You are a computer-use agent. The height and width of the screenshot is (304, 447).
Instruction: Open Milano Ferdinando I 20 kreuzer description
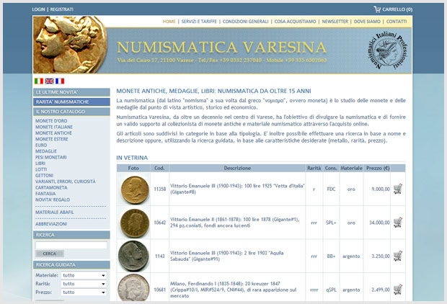pos(233,290)
